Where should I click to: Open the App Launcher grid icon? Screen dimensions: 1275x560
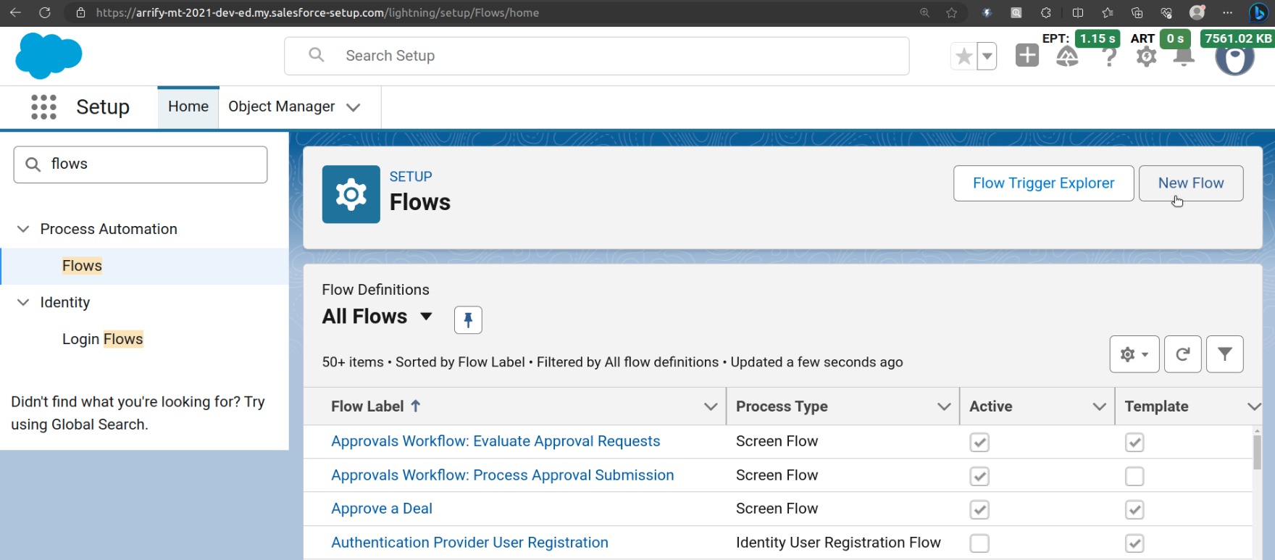click(x=43, y=107)
